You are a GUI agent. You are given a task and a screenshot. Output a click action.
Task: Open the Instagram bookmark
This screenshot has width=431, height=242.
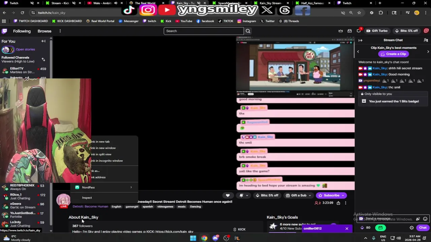(247, 21)
